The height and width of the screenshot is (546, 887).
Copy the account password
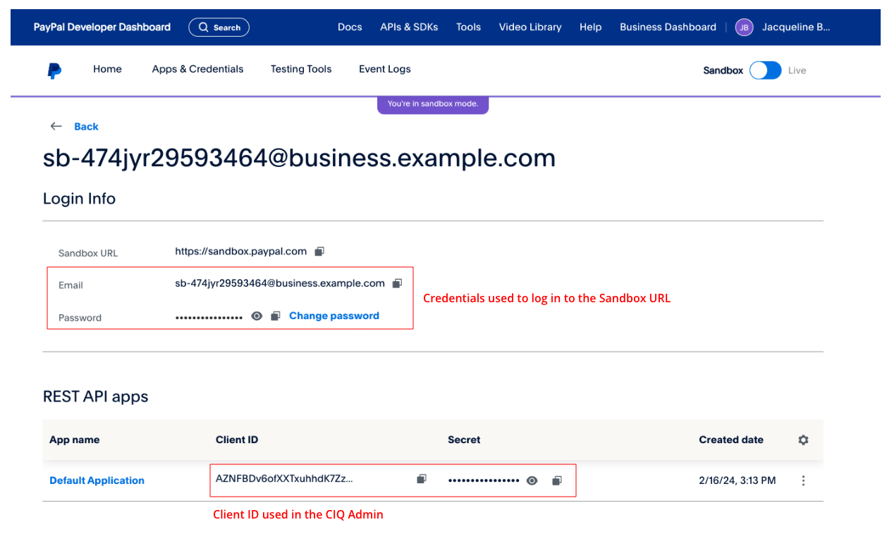tap(276, 316)
